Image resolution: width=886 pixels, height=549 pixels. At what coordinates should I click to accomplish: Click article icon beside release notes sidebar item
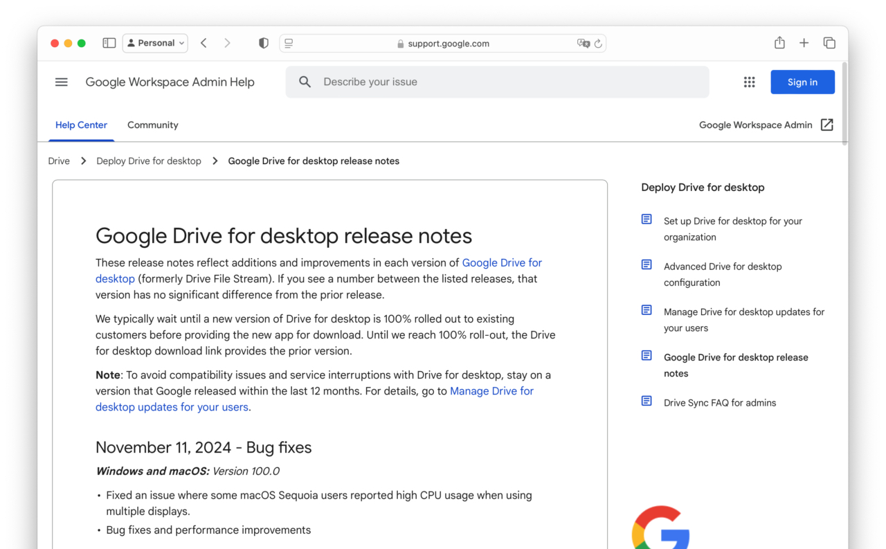point(647,355)
